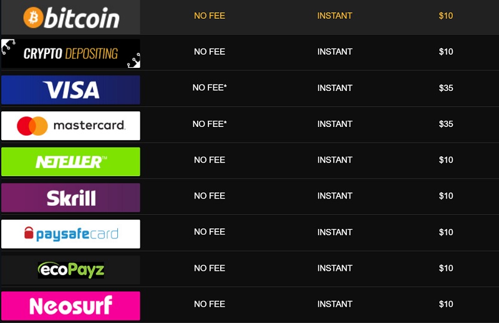Pick the Mastercard logo

coord(70,126)
